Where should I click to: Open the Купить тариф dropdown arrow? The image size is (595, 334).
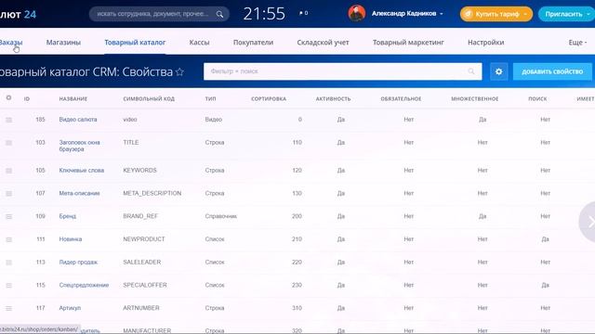525,14
